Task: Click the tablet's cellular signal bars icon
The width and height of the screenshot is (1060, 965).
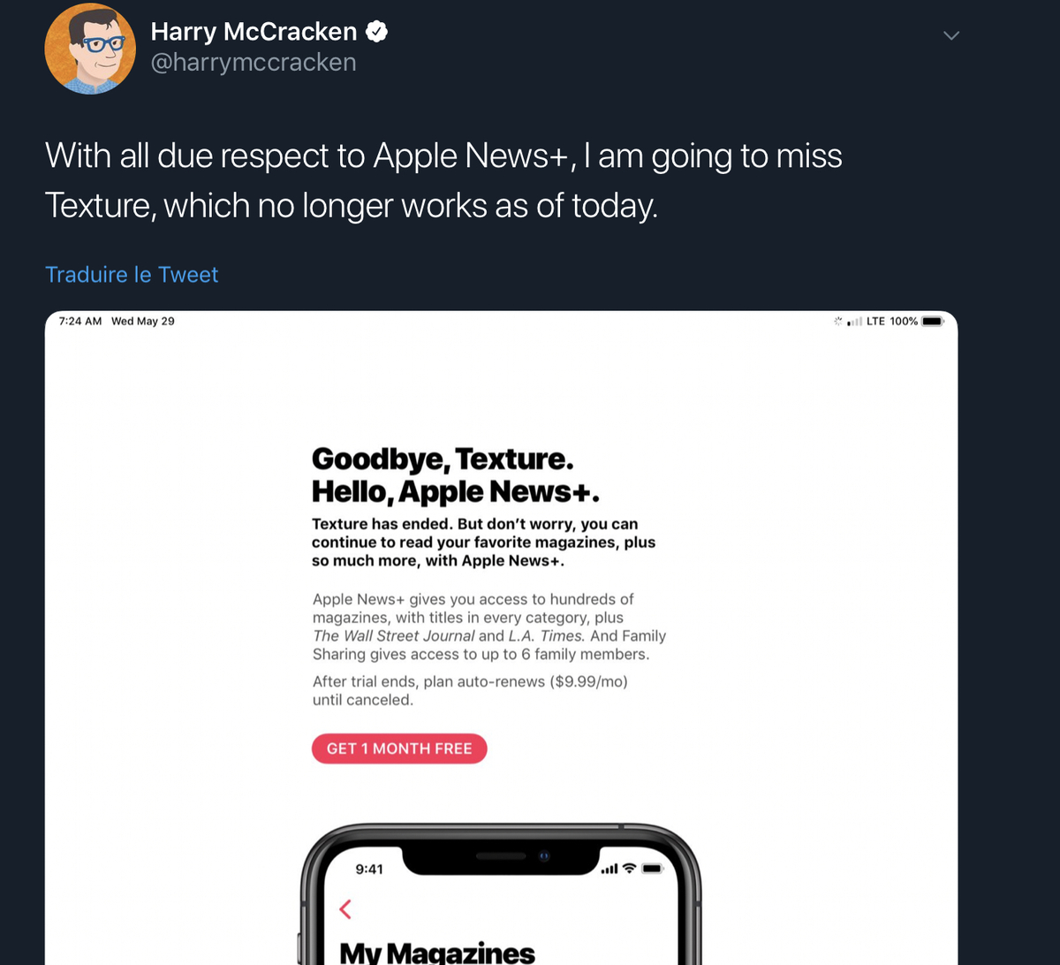Action: click(854, 322)
